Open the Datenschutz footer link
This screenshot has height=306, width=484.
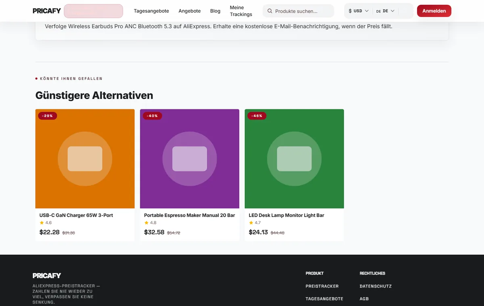[376, 286]
